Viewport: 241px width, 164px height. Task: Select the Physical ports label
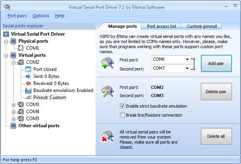pos(33,41)
